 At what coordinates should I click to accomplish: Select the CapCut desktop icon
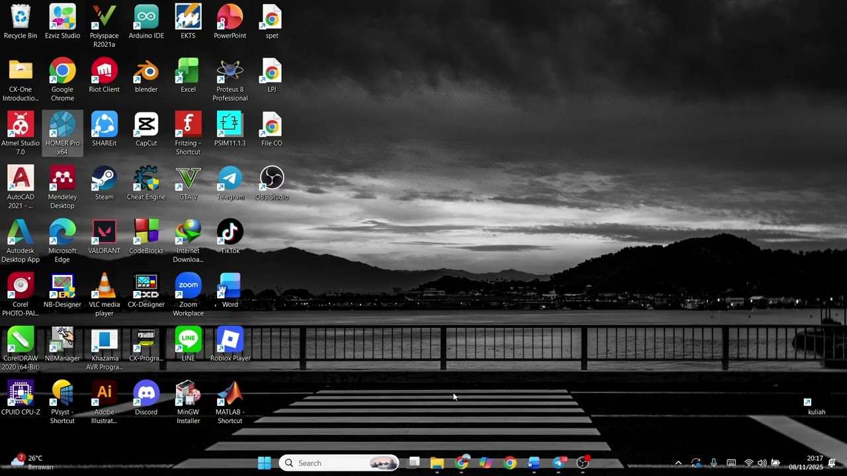(146, 130)
